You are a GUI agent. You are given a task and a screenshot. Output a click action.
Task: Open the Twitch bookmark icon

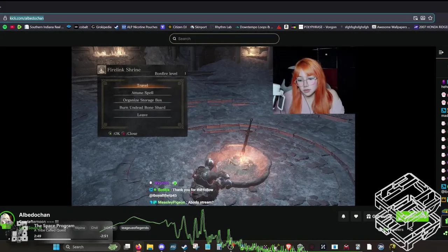coord(162,27)
